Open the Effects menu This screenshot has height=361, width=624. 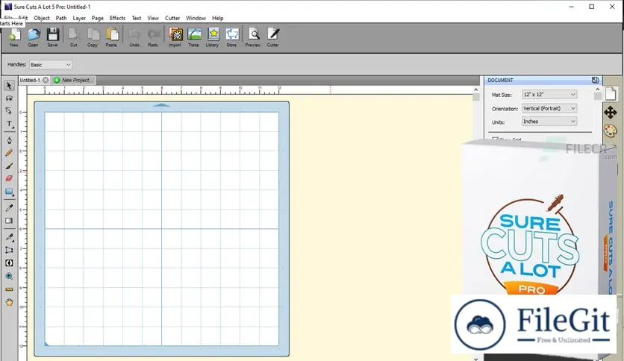coord(117,18)
